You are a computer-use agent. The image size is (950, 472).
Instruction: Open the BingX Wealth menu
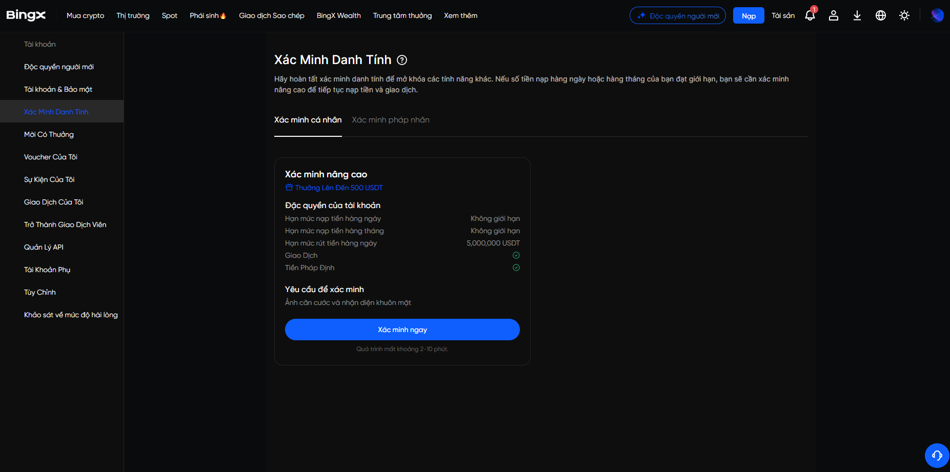[339, 15]
